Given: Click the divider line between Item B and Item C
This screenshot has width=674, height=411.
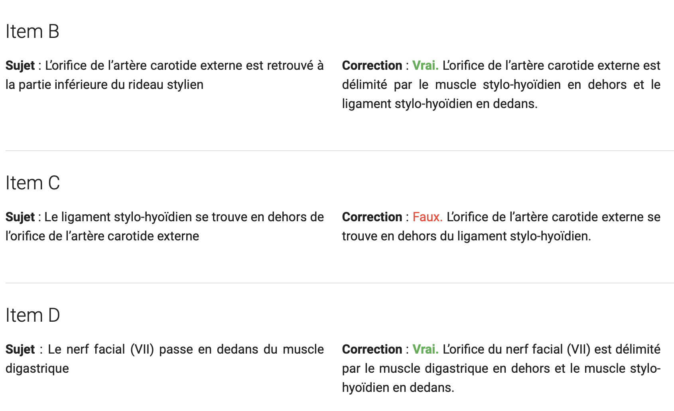Looking at the screenshot, I should (x=340, y=151).
